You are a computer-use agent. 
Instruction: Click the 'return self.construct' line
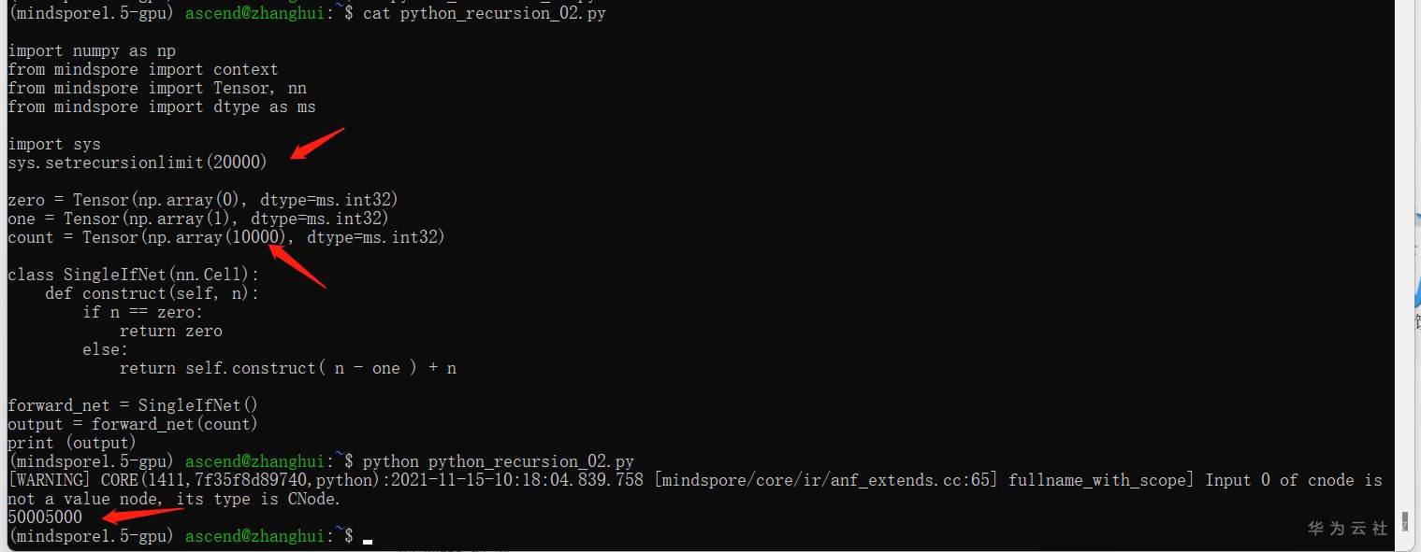(x=287, y=368)
